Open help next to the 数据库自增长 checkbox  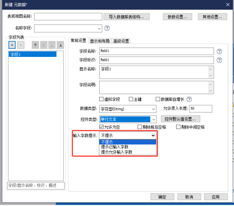point(189,99)
